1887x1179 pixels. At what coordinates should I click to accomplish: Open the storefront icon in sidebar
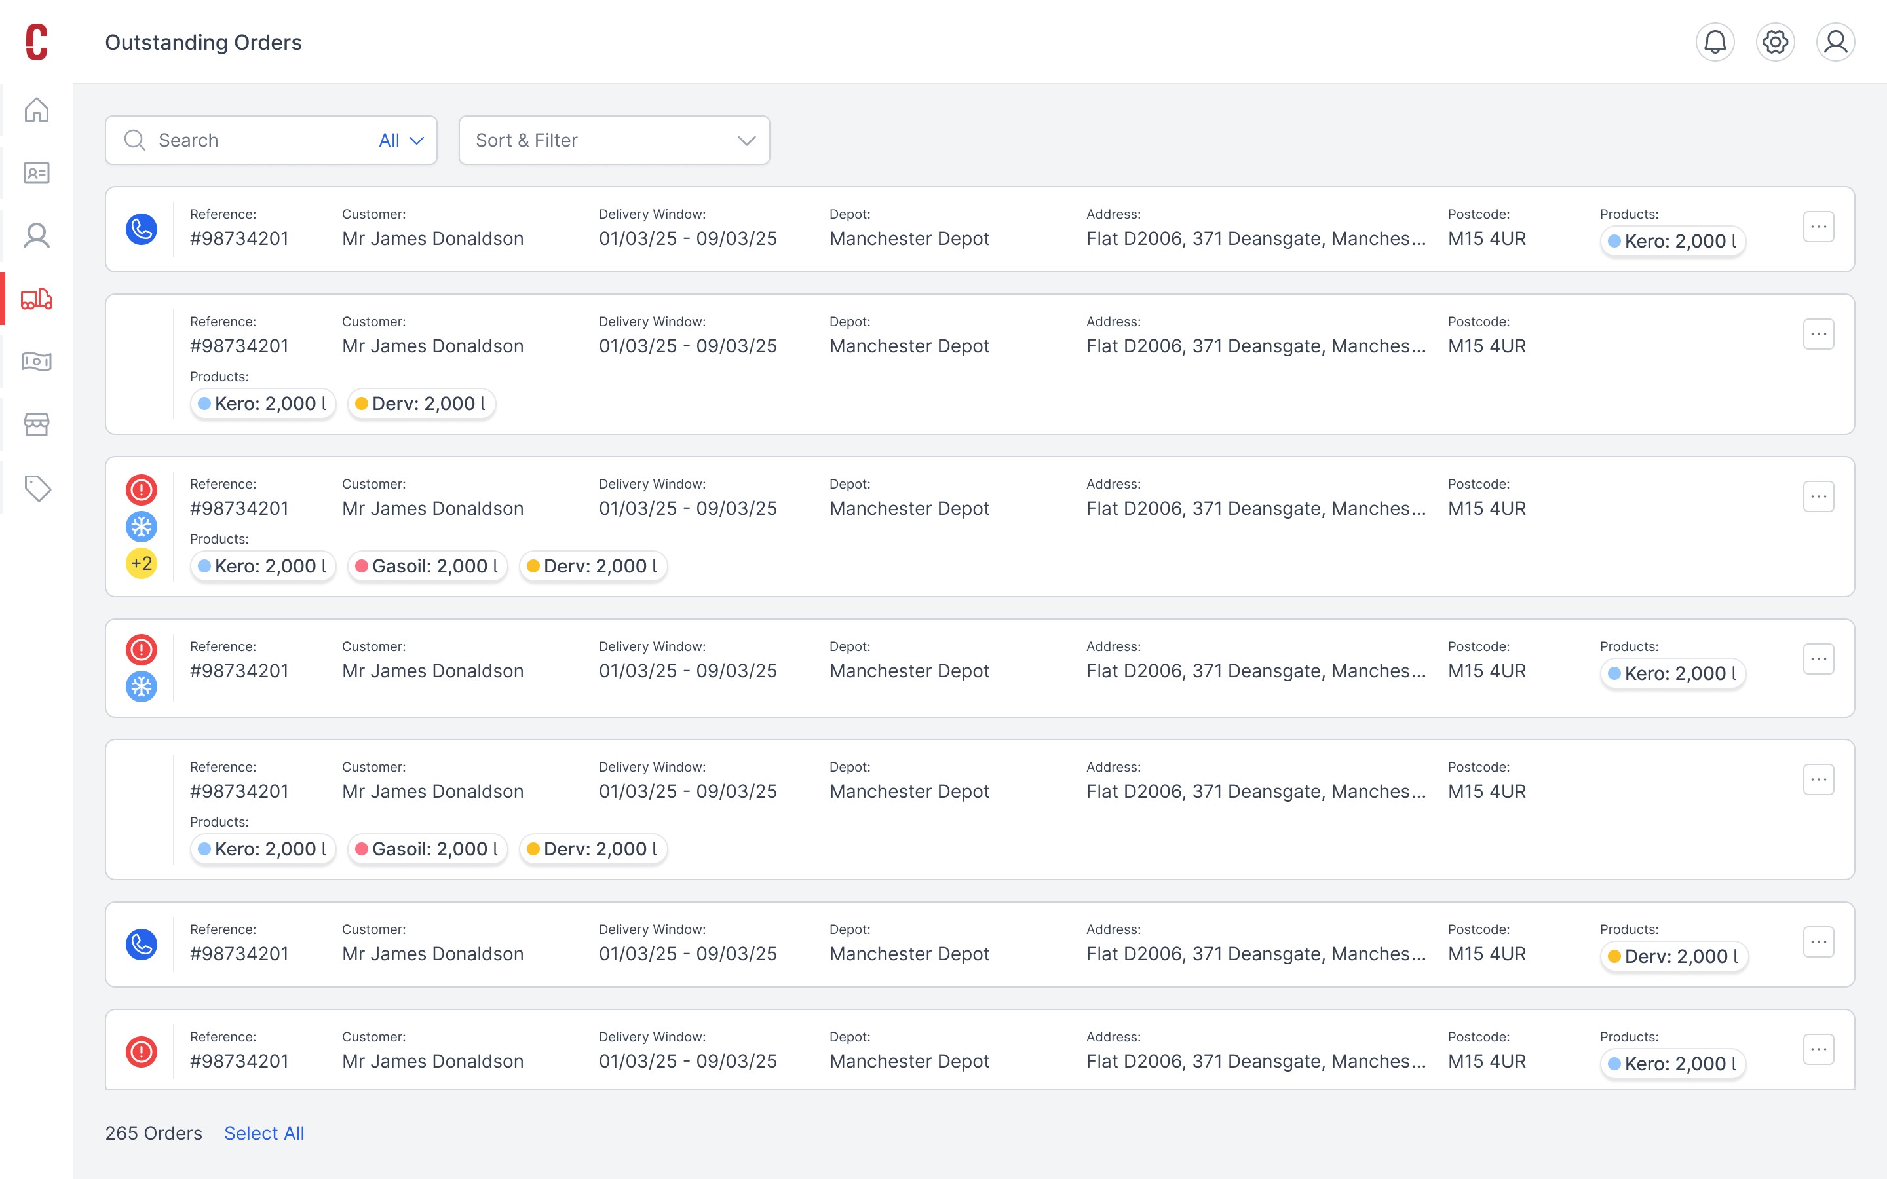pyautogui.click(x=37, y=424)
